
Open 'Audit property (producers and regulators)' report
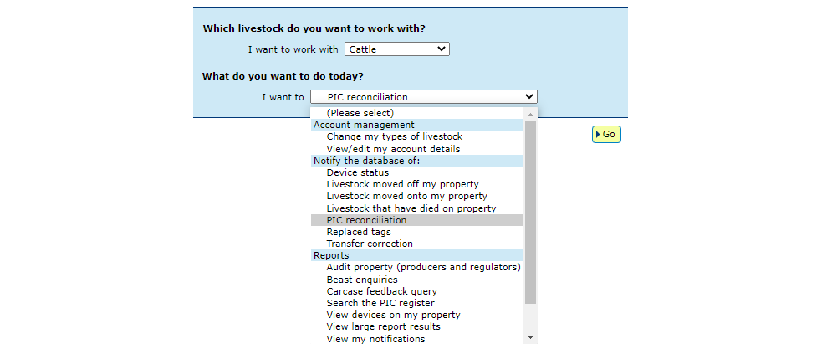(x=423, y=268)
